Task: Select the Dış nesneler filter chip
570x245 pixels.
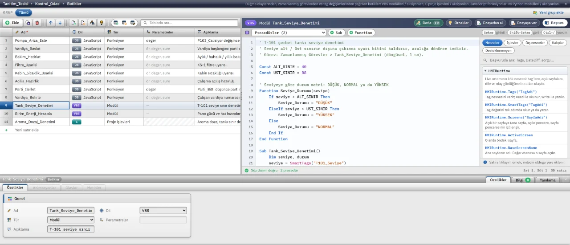Action: click(x=535, y=43)
